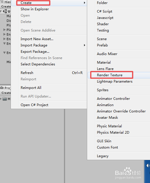
Task: Collapse the Unity scene root triangle
Action: click(x=1, y=11)
